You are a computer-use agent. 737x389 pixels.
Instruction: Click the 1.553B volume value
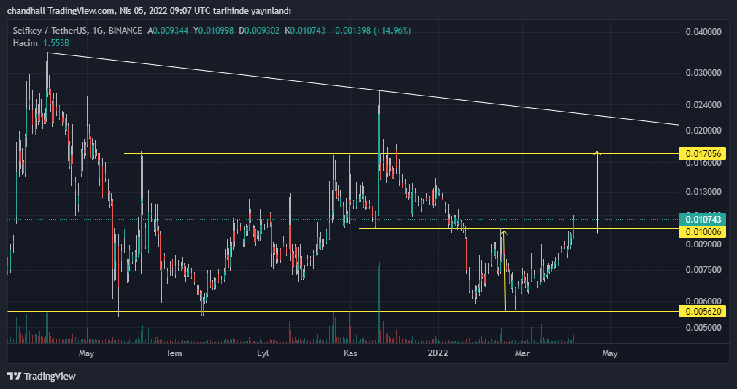(x=56, y=43)
